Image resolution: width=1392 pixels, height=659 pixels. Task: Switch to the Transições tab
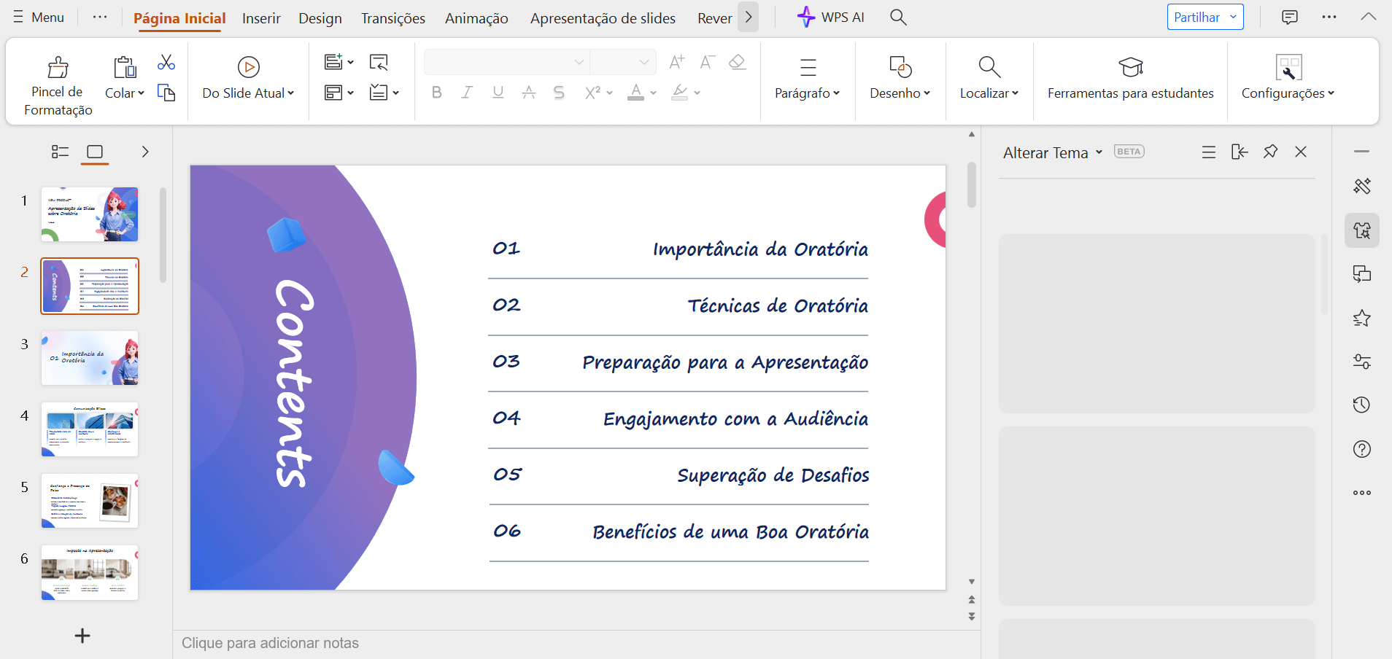click(393, 17)
